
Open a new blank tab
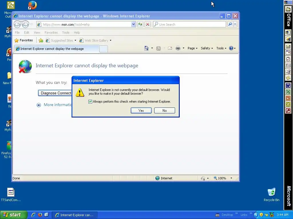104,49
